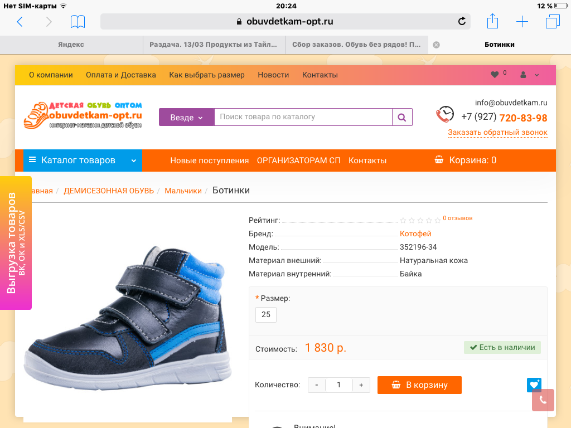The height and width of the screenshot is (428, 571).
Task: Increase quantity with plus button
Action: (x=361, y=385)
